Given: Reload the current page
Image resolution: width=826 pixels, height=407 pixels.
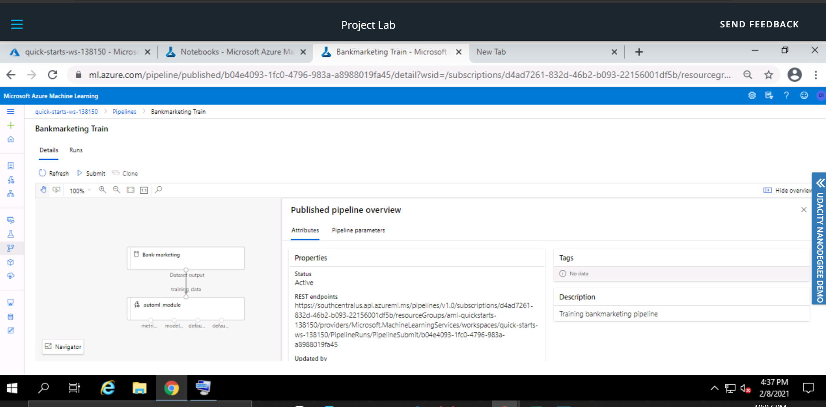Looking at the screenshot, I should pyautogui.click(x=53, y=75).
